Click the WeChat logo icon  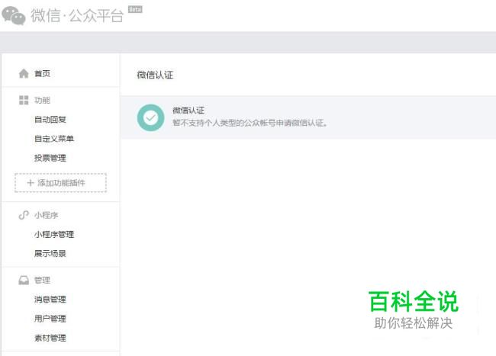point(14,15)
